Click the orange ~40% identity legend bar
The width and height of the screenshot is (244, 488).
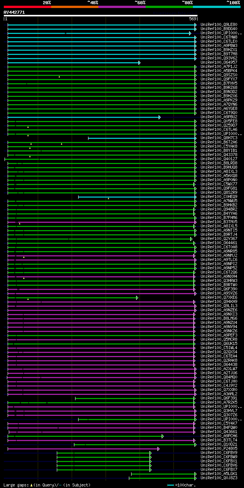75,7
